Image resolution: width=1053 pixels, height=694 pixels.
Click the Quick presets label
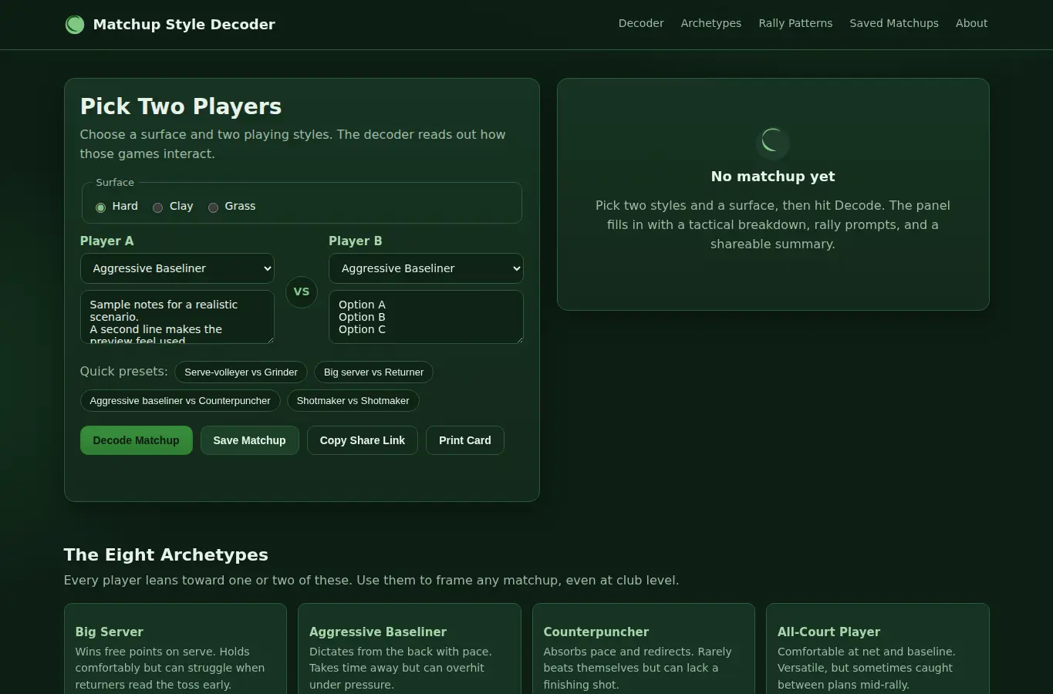point(123,372)
